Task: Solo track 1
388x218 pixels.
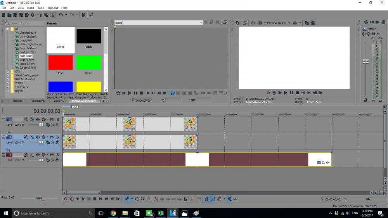Action: click(x=58, y=119)
